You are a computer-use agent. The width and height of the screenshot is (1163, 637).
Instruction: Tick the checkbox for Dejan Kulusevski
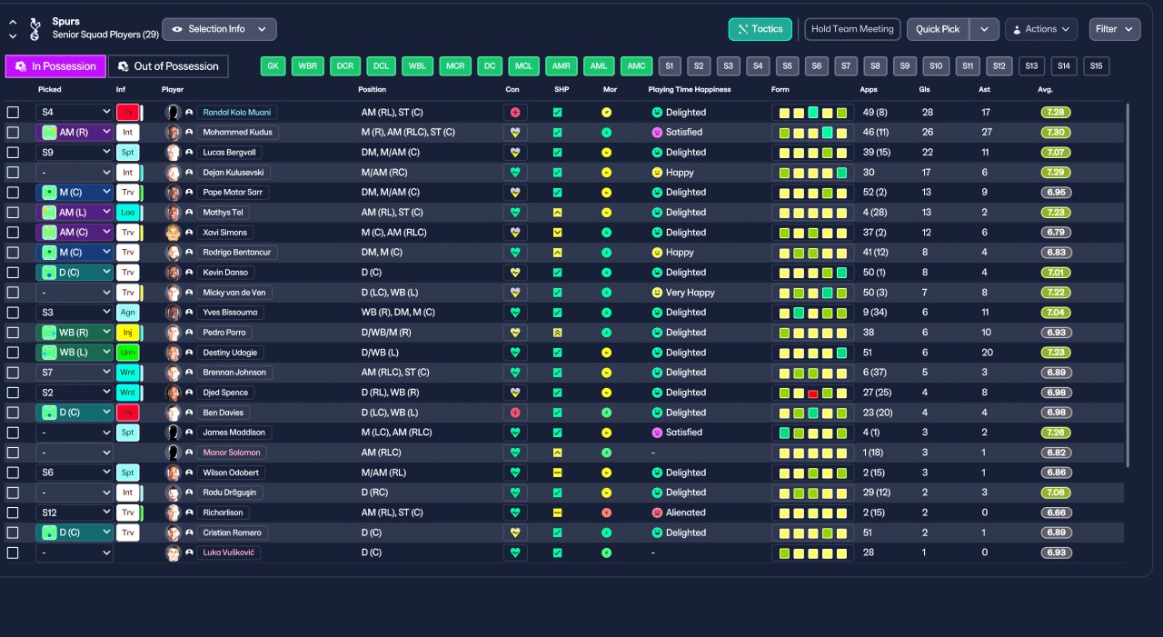[x=13, y=173]
